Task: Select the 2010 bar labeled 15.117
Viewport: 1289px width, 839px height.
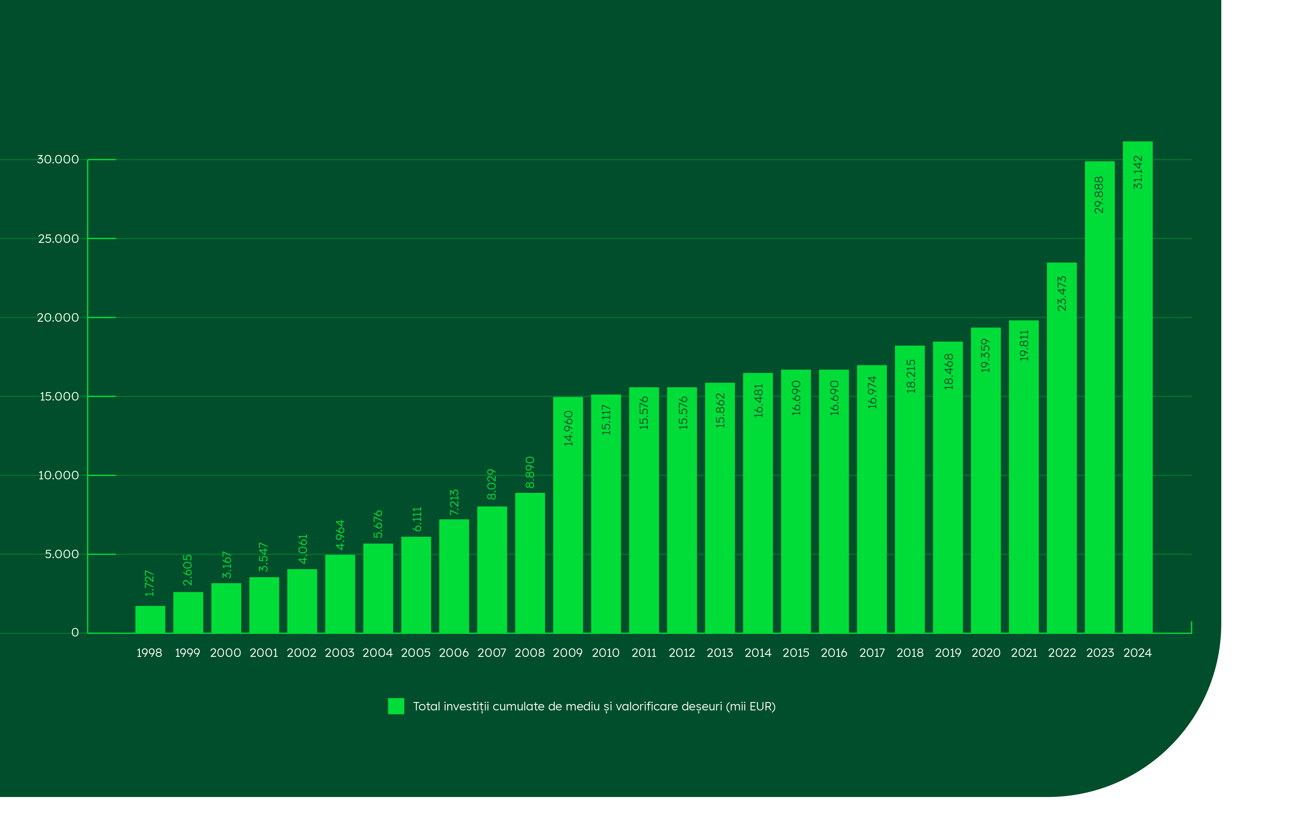Action: [605, 513]
